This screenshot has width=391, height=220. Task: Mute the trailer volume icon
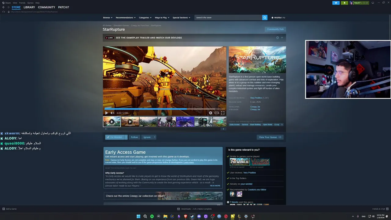[112, 113]
